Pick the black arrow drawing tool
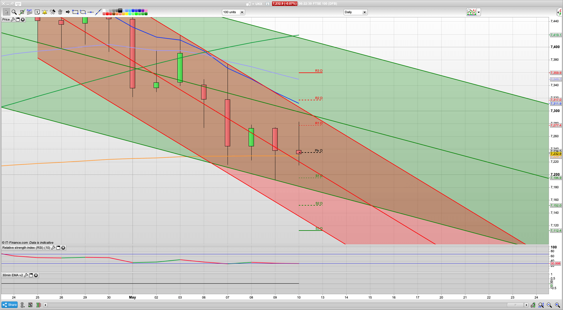 pos(68,12)
